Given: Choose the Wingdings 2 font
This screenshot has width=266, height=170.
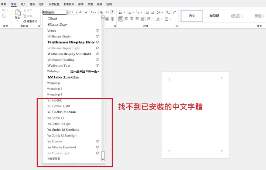Looking at the screenshot, I should pos(72,89).
